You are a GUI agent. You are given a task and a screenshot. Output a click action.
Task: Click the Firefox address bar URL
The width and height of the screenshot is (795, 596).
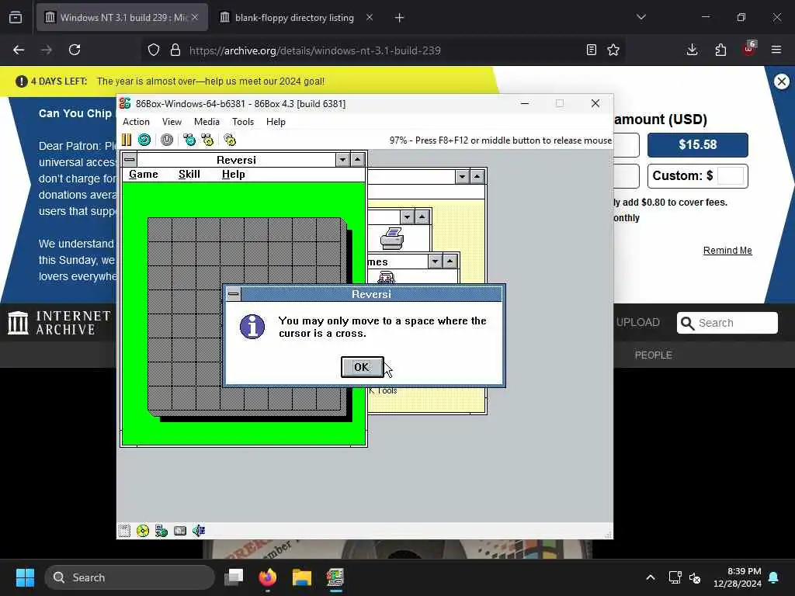pos(315,50)
